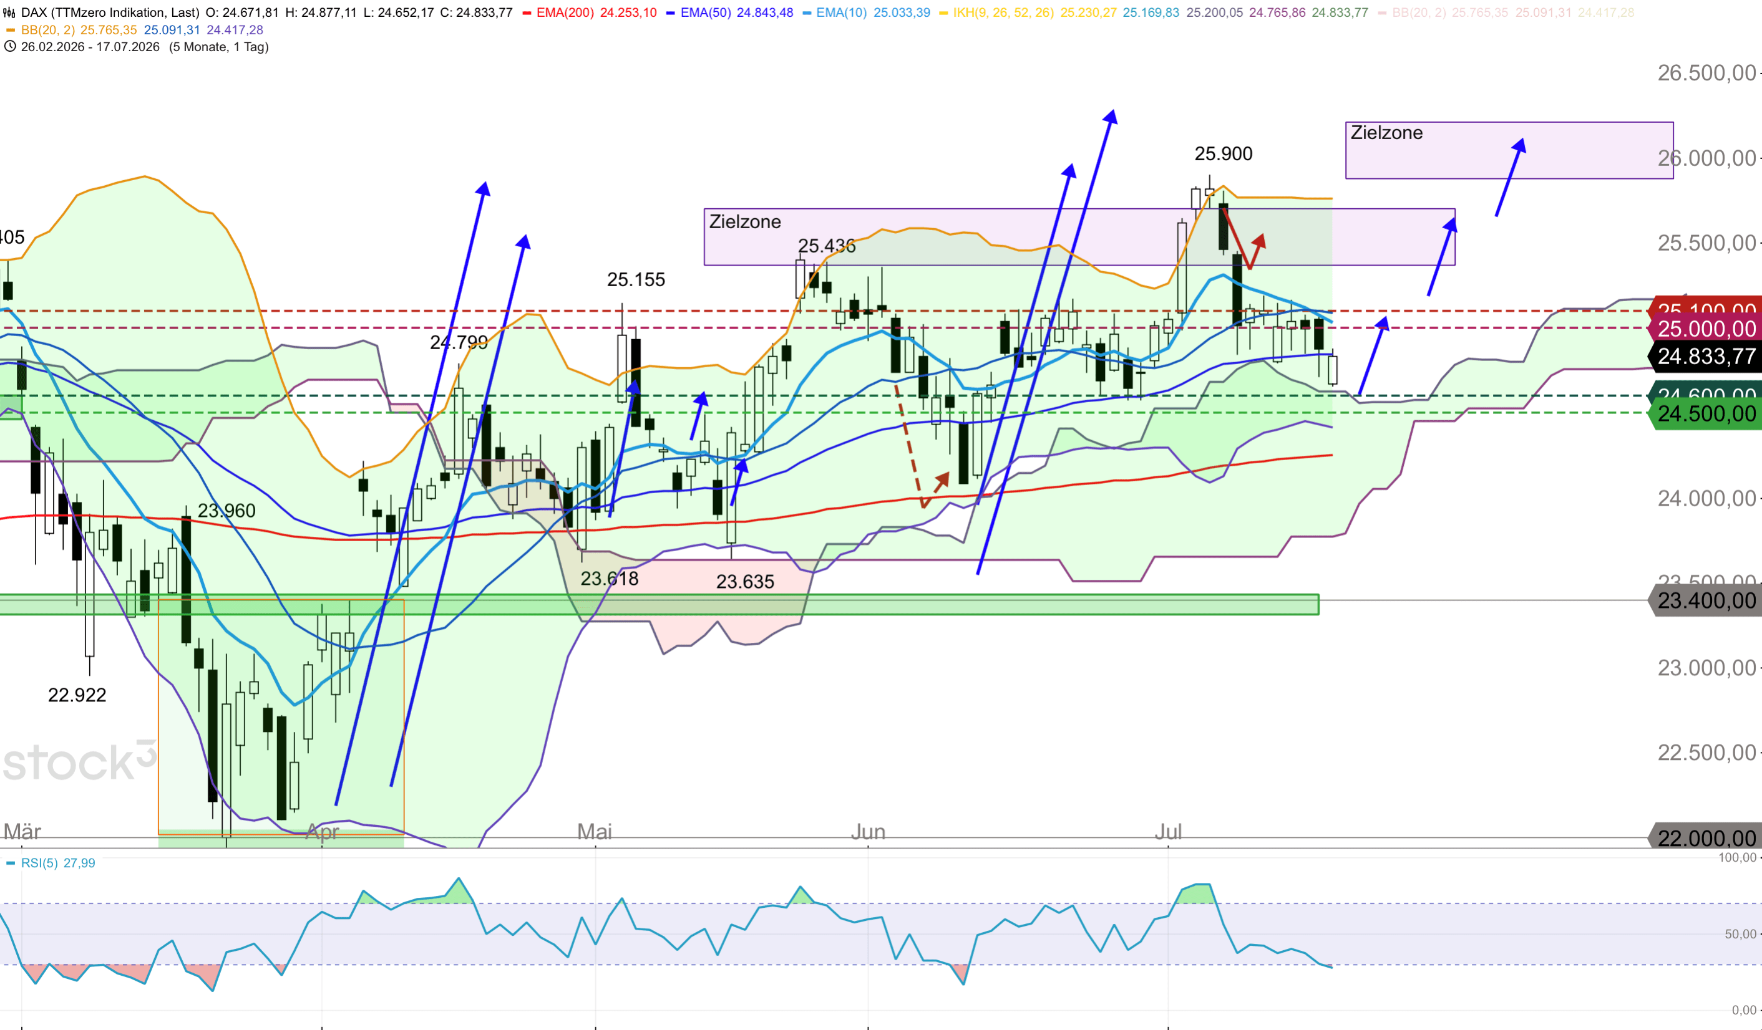Click the red EMA(200) legend color marker
The image size is (1762, 1030).
coord(527,12)
